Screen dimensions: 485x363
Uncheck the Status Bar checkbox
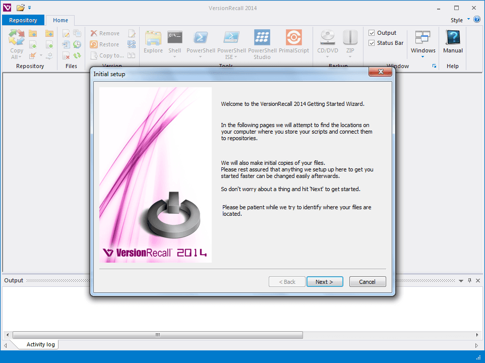point(372,43)
